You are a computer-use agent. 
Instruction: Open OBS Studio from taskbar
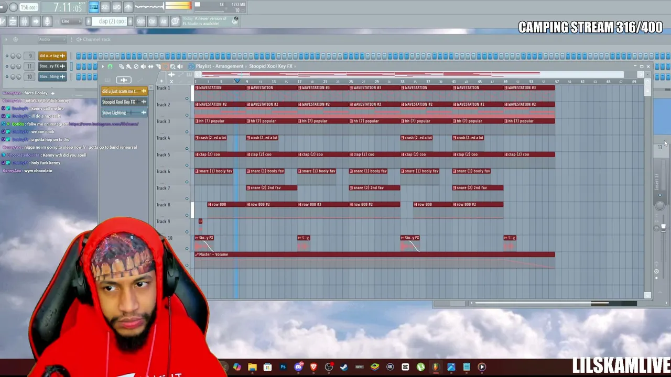coord(329,367)
